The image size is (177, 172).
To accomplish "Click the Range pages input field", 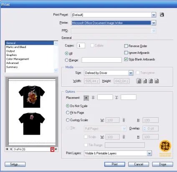I will (x=101, y=60).
